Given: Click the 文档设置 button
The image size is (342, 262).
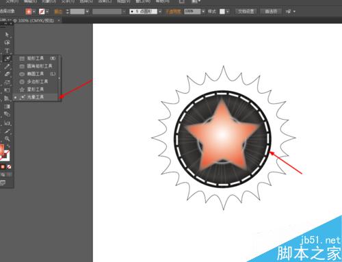Looking at the screenshot, I should [246, 12].
